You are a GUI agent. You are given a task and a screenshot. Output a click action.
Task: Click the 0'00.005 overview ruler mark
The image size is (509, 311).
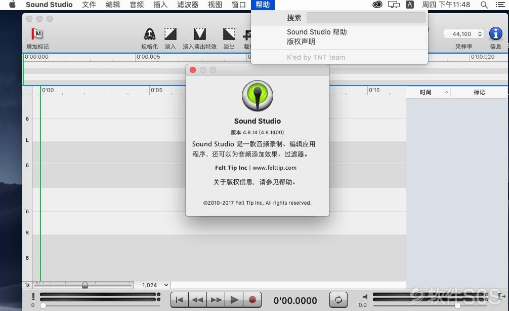pyautogui.click(x=148, y=57)
